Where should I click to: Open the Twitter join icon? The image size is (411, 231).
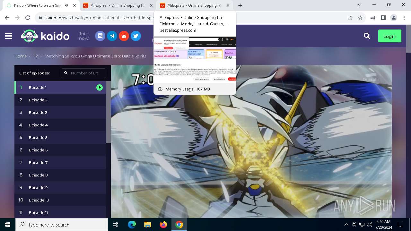pos(136,36)
